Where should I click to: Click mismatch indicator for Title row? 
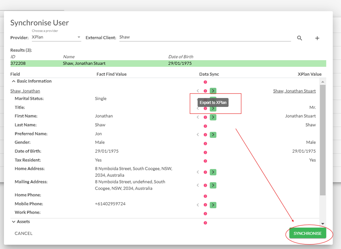click(x=205, y=109)
